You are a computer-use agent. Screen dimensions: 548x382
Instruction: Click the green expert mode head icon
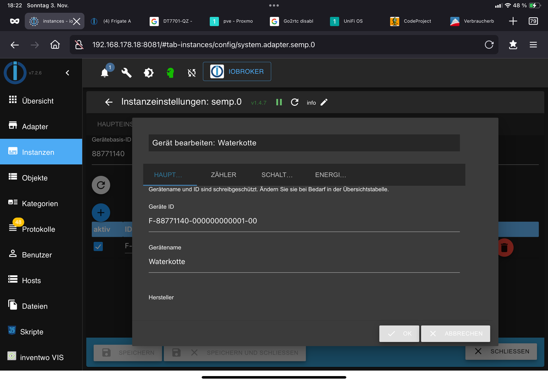click(x=170, y=72)
